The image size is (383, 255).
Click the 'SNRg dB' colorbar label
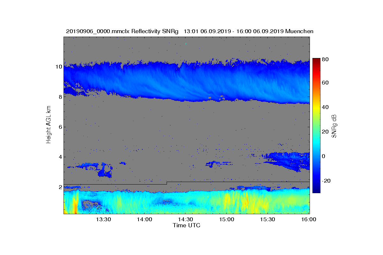click(334, 126)
